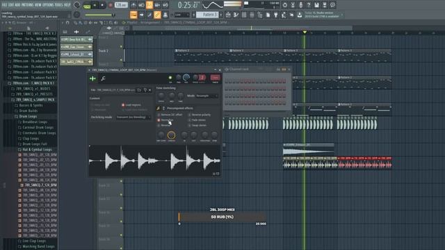Image resolution: width=445 pixels, height=250 pixels.
Task: Click the green channel enable LED in sampler
Action: point(170,78)
